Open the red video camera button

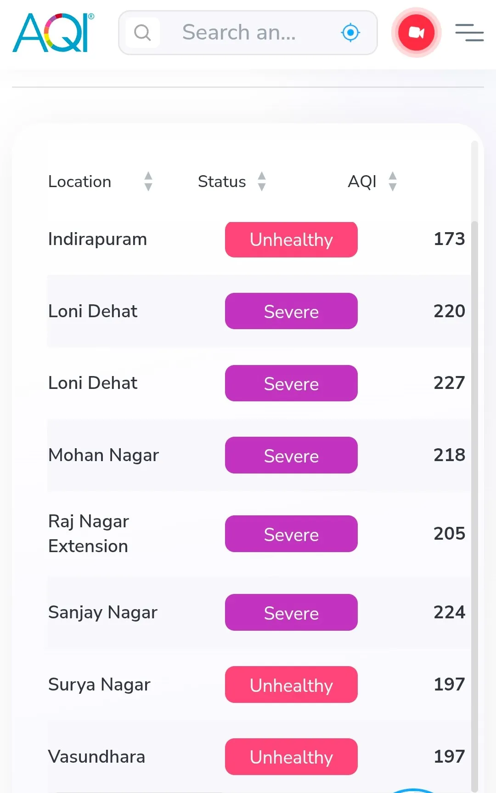(x=416, y=33)
